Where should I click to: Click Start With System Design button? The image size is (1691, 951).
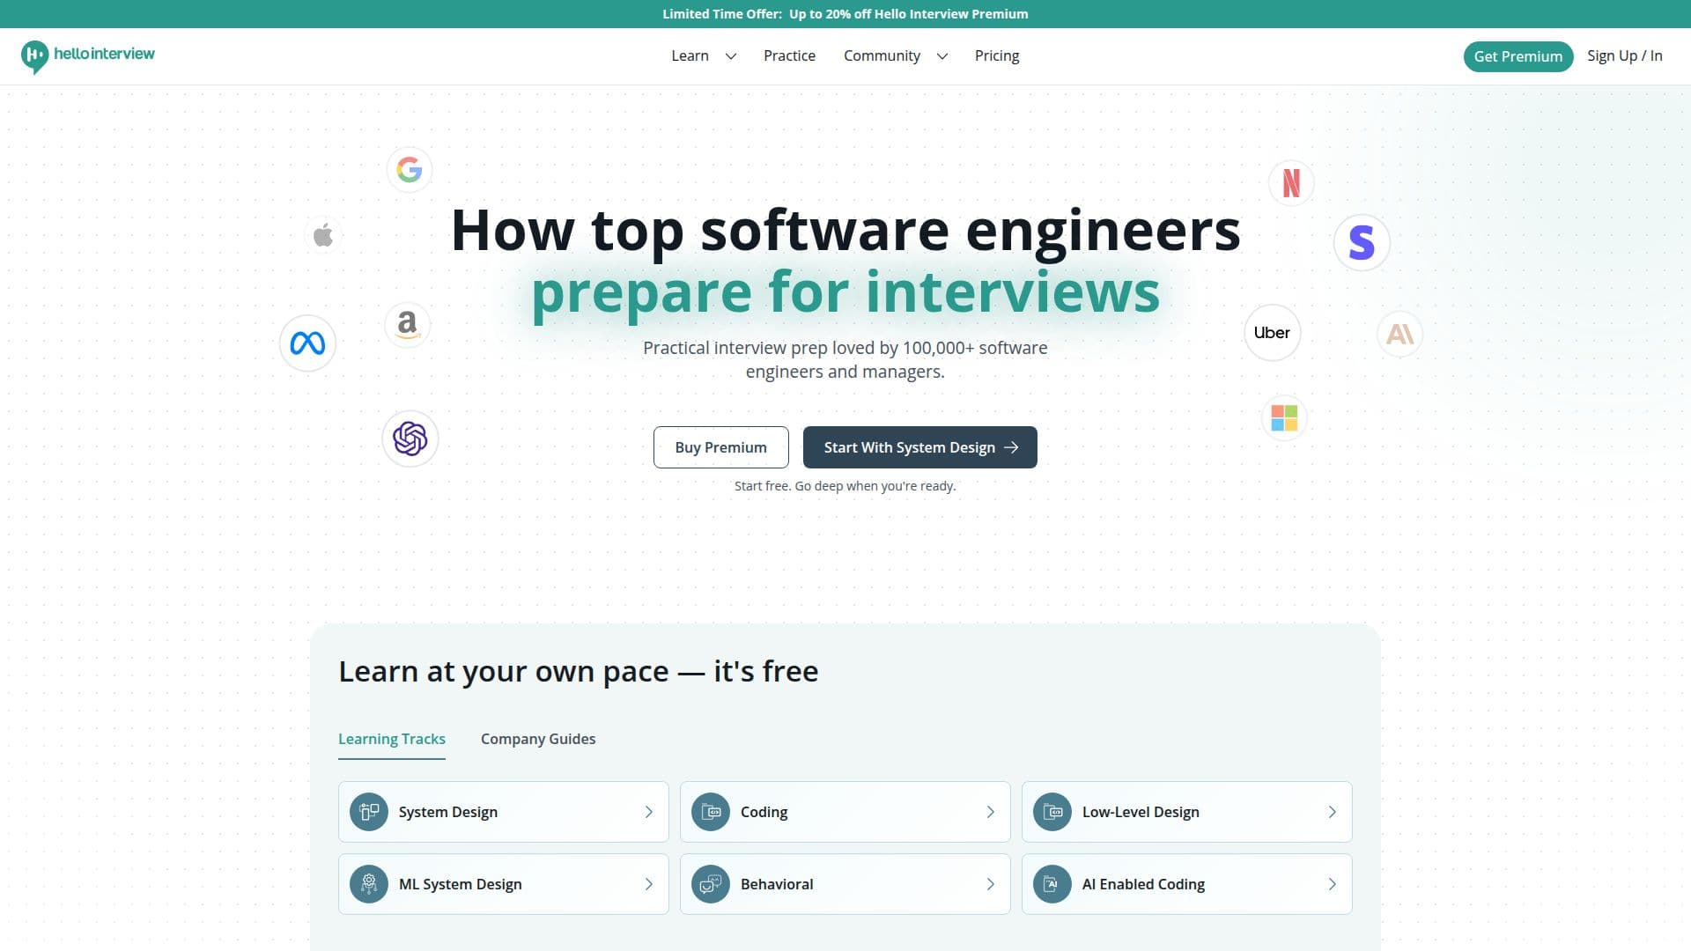point(919,447)
